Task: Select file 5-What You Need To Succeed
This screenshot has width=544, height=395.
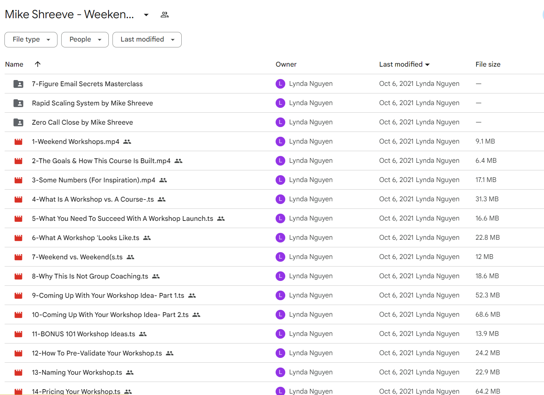Action: click(x=122, y=218)
